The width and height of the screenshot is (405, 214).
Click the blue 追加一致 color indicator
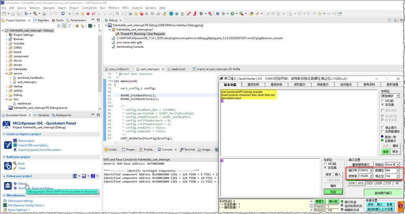[x=382, y=137]
